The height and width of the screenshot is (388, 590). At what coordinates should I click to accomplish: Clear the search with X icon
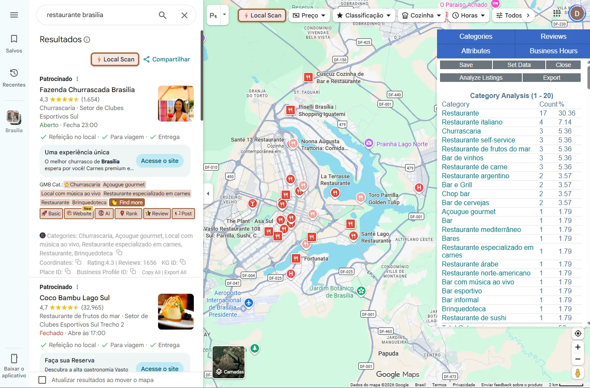click(184, 15)
